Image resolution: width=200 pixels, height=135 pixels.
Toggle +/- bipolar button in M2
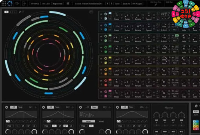click(54, 126)
